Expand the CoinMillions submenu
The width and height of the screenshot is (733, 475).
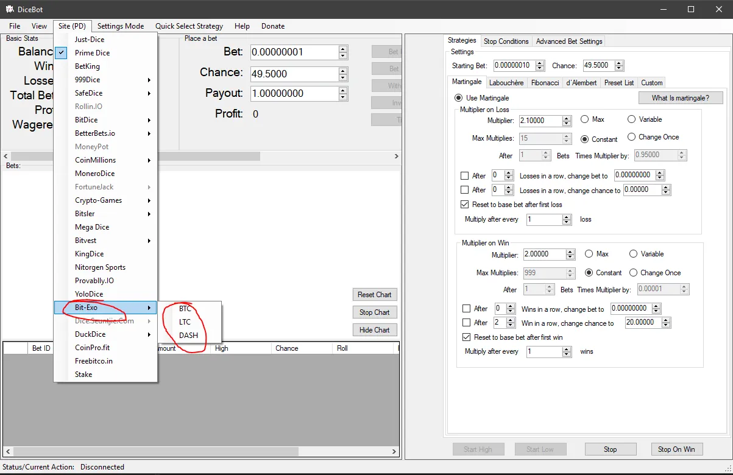[x=105, y=160]
